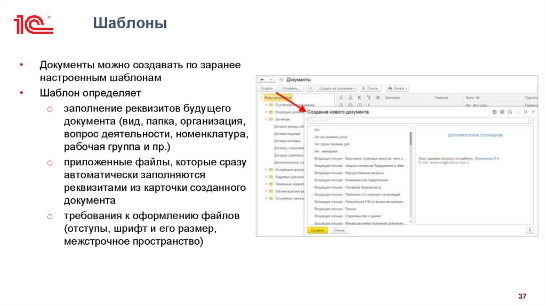Click the paperclip attachment column icon
Screen dimensions: 546x306
tap(341, 98)
